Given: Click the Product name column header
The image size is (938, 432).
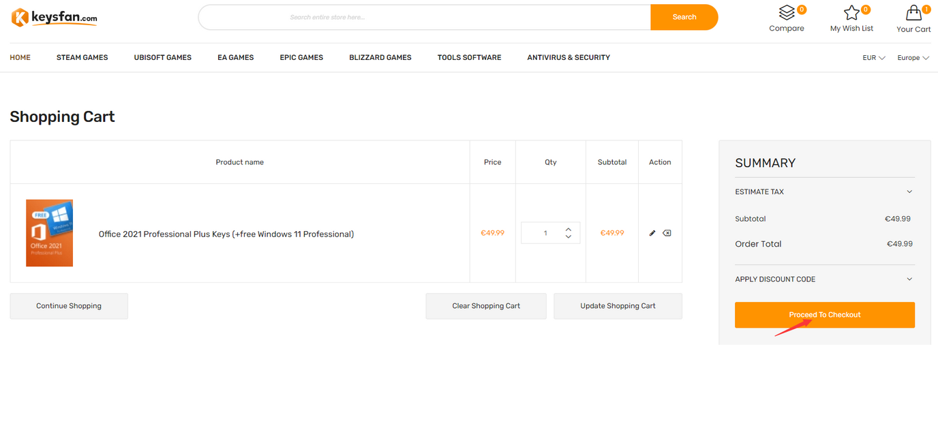Looking at the screenshot, I should 240,162.
